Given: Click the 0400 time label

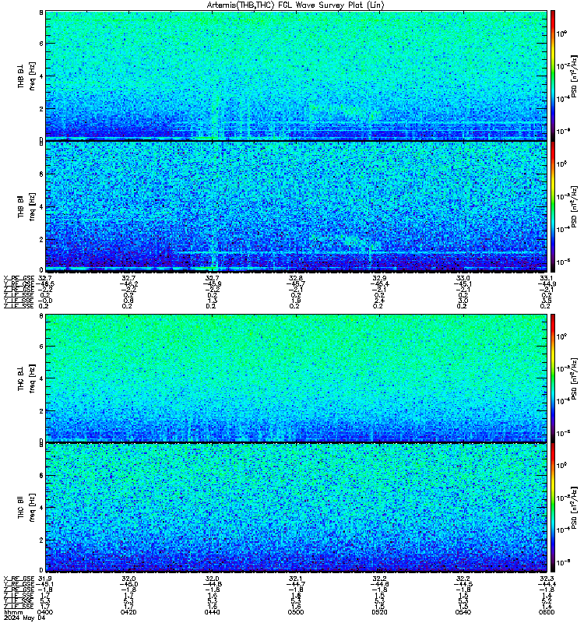Looking at the screenshot, I should (x=45, y=612).
